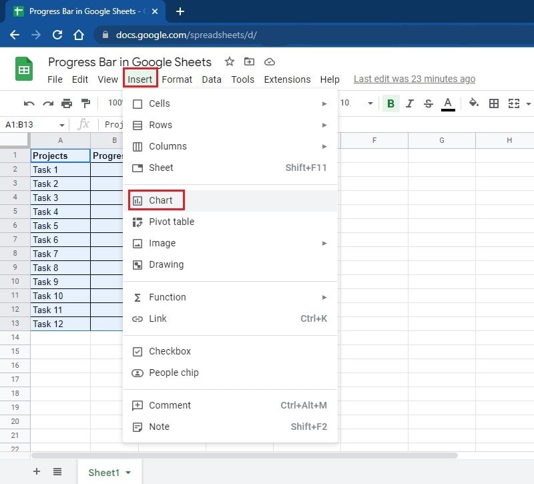Apply strikethrough formatting
This screenshot has height=484, width=534.
[x=430, y=103]
